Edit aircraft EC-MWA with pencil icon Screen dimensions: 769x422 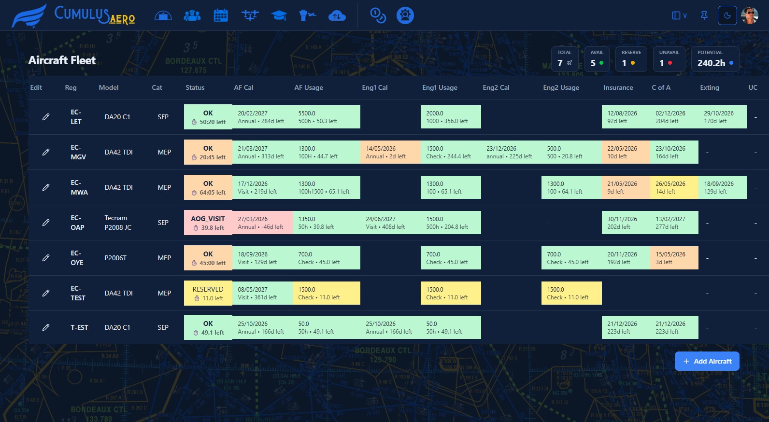(x=46, y=187)
